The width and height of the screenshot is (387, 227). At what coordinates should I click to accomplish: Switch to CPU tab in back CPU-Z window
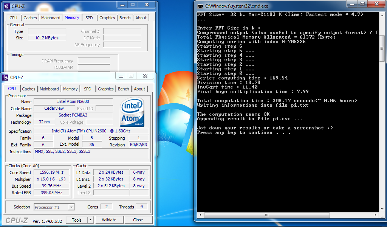(x=13, y=18)
